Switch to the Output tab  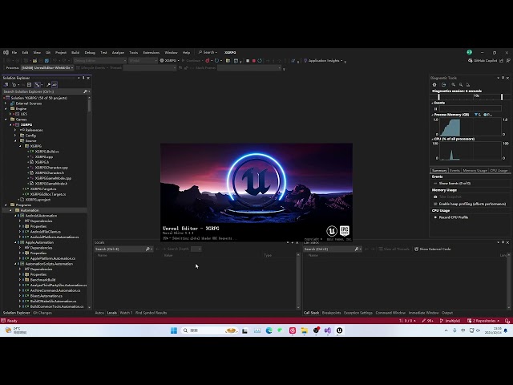coord(447,313)
